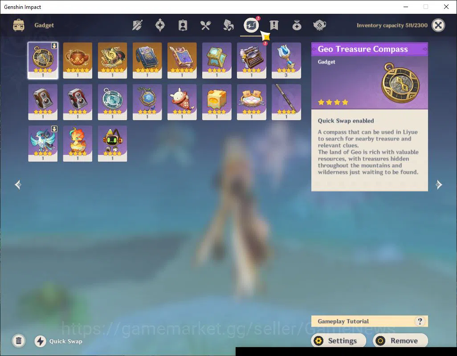Screen dimensions: 457x356
Task: Open the Gameplay Tutorial bar
Action: [369, 321]
